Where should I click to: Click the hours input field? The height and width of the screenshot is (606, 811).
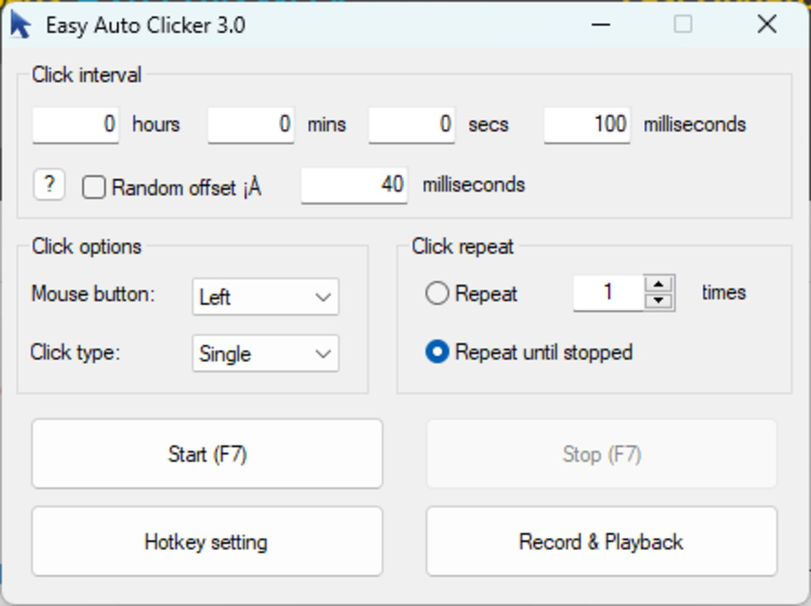tap(76, 124)
